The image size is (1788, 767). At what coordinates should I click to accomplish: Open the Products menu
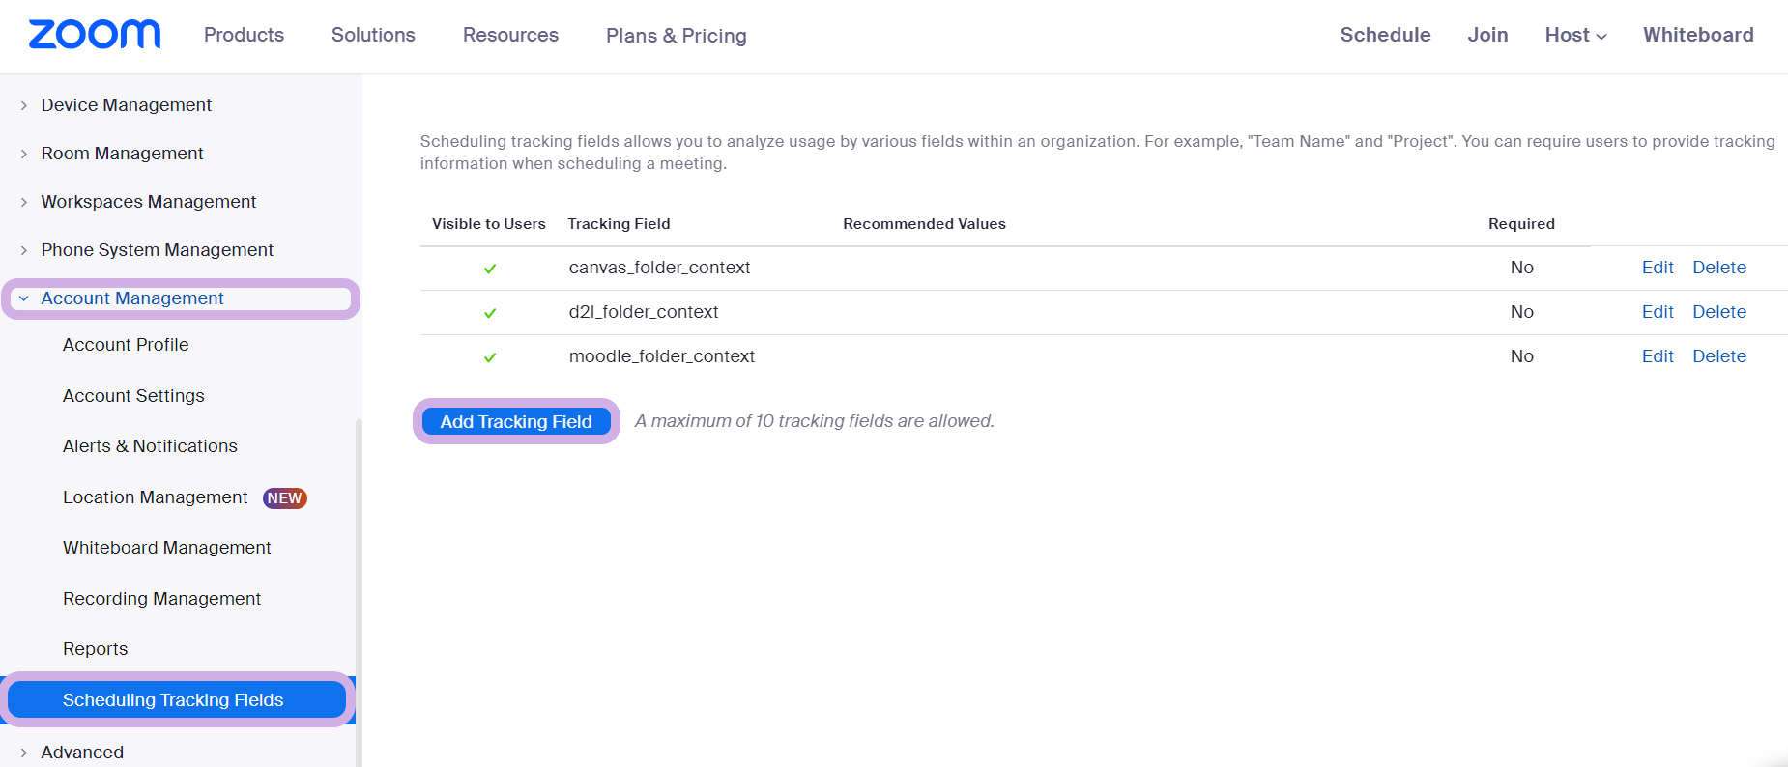(244, 35)
